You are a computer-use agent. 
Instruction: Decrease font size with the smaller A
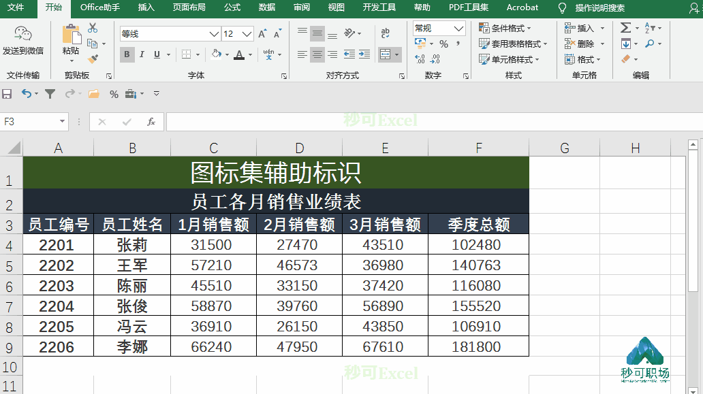pos(277,33)
